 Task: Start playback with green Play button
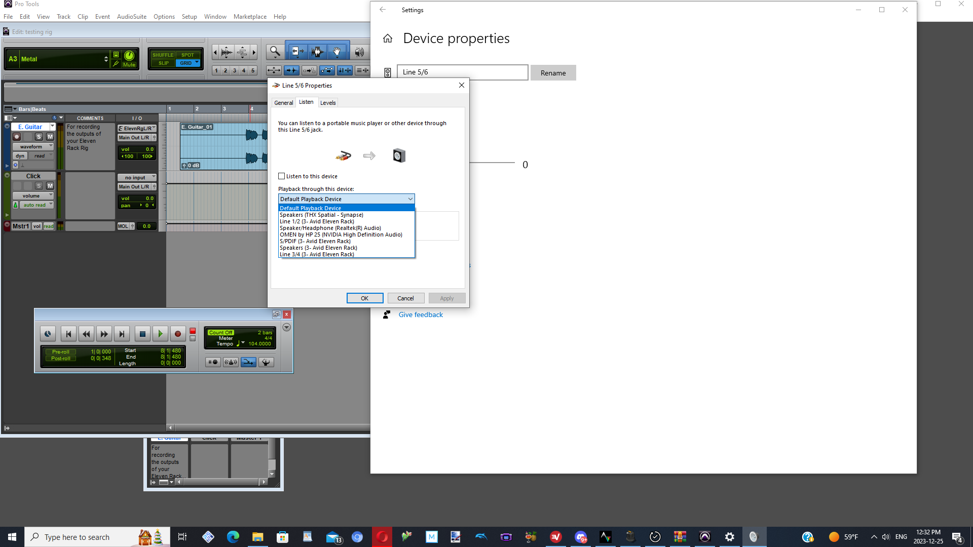tap(160, 334)
